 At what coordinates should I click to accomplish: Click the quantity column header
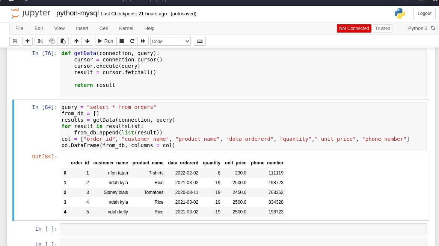[211, 163]
